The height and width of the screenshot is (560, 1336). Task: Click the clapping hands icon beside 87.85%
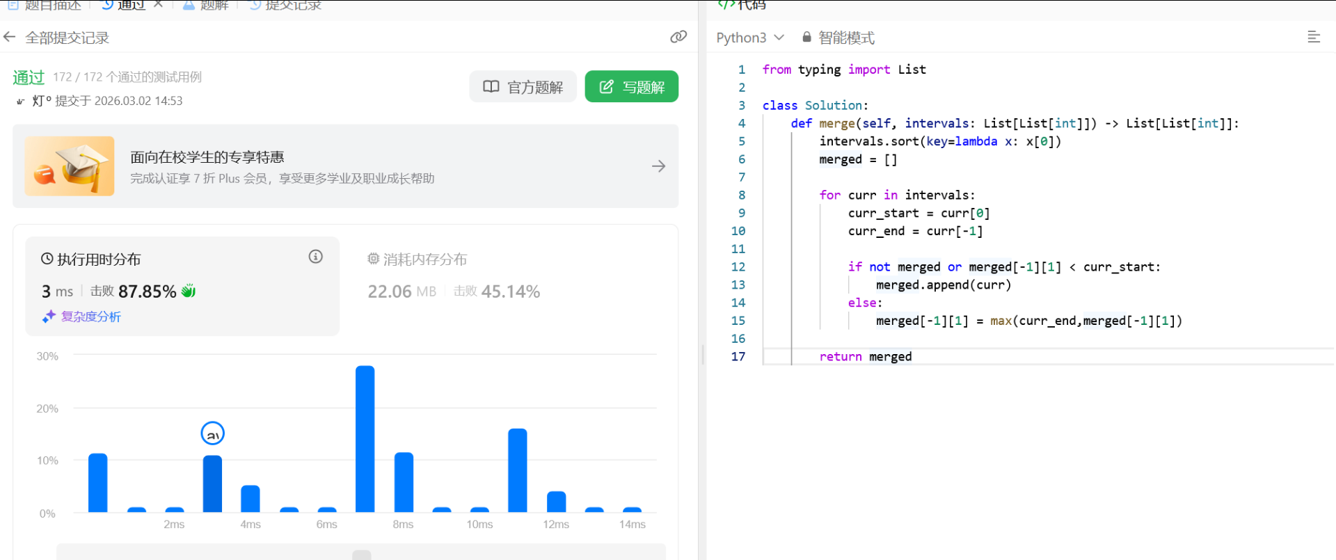(189, 291)
